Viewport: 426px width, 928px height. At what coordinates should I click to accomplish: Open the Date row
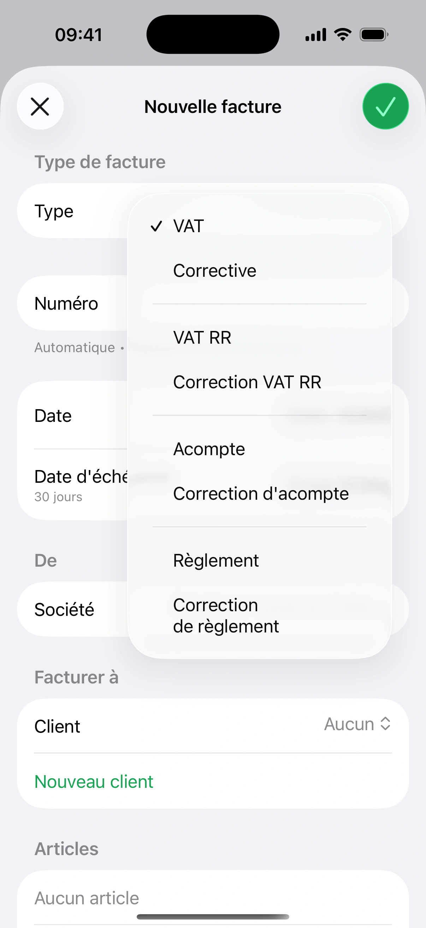coord(53,416)
